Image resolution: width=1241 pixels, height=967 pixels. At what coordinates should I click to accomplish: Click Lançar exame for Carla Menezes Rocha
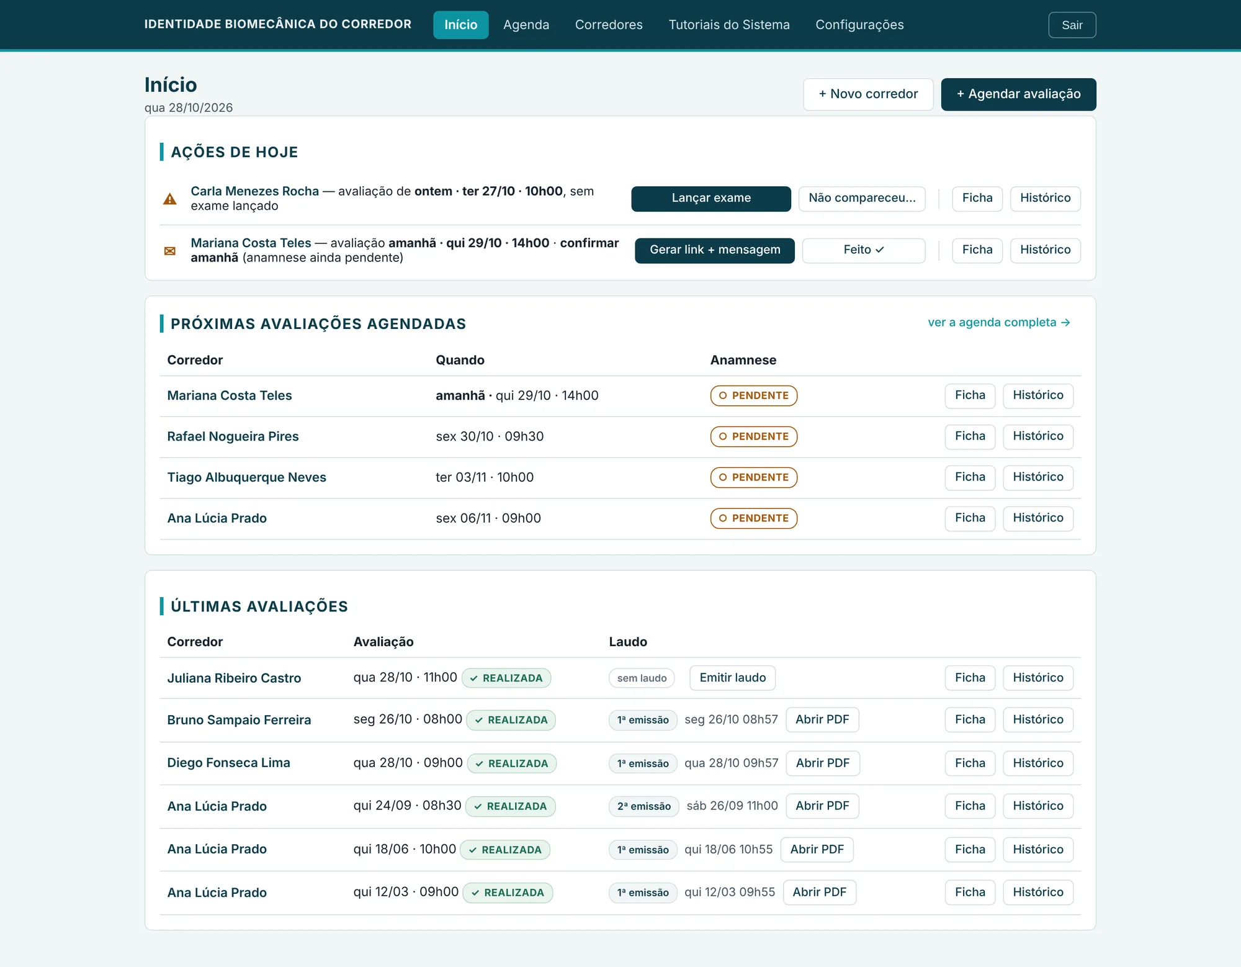coord(711,199)
